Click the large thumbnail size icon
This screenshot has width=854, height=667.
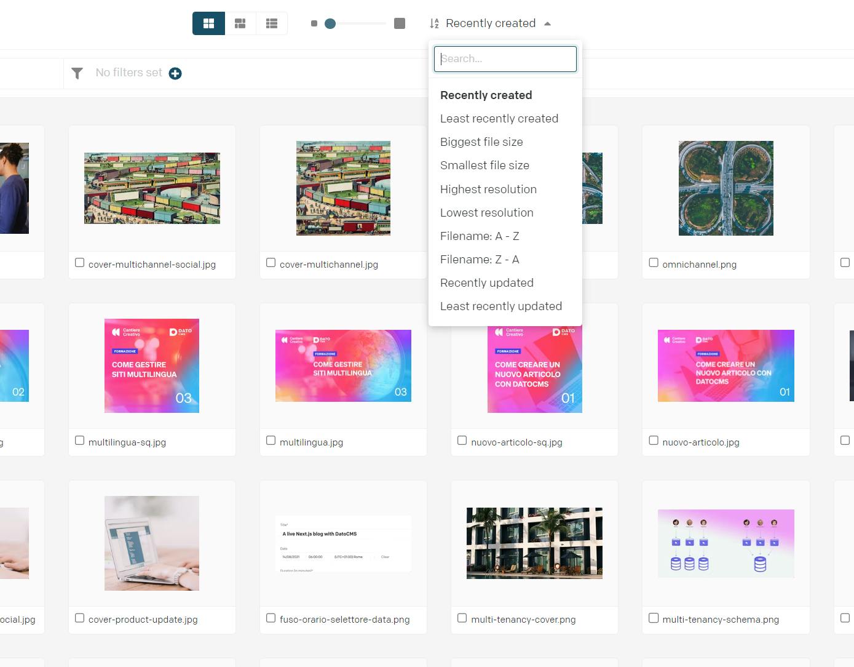[400, 23]
